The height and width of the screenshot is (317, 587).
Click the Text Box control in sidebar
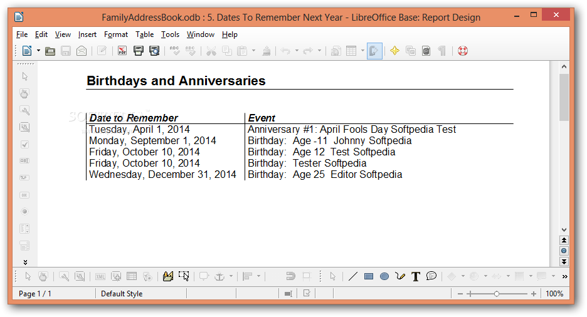[x=24, y=161]
